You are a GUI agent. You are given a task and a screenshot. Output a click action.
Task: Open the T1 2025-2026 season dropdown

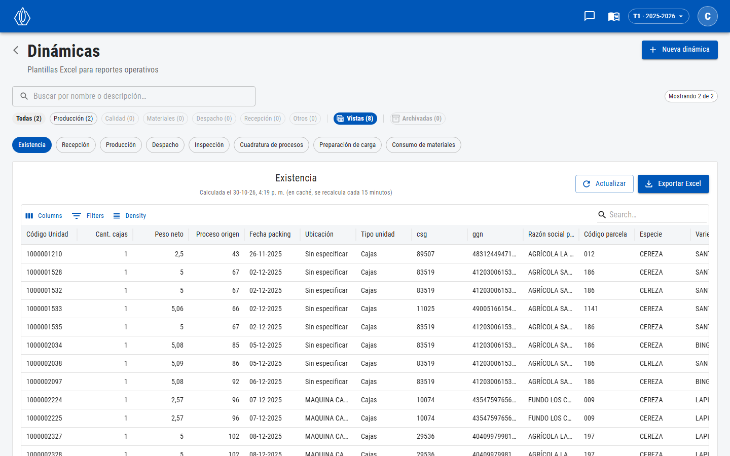tap(659, 16)
